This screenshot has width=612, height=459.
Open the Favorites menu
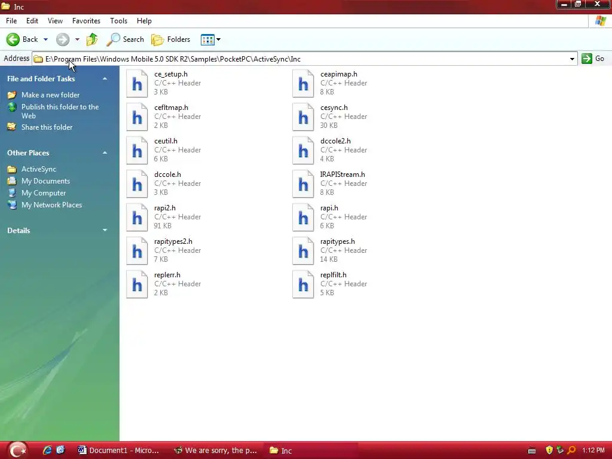point(86,21)
